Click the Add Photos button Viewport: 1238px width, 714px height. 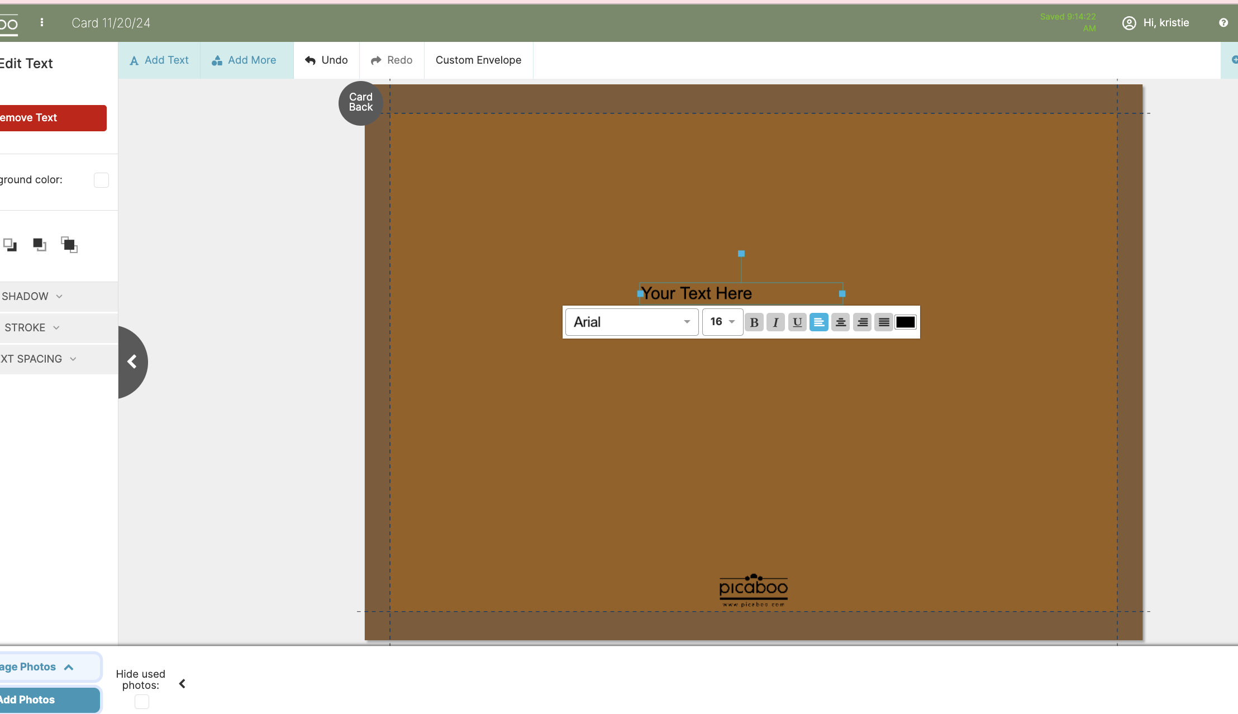click(49, 700)
